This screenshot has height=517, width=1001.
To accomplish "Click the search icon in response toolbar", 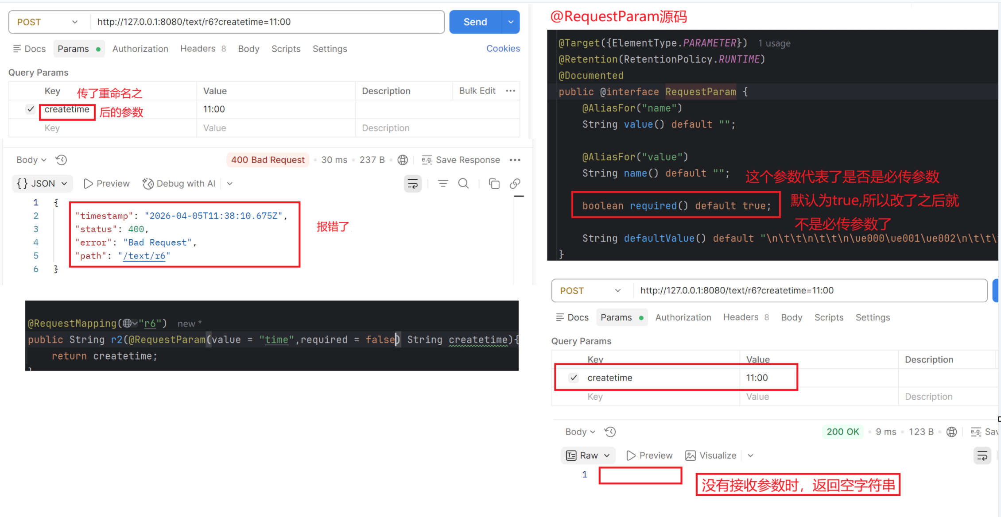I will click(463, 183).
